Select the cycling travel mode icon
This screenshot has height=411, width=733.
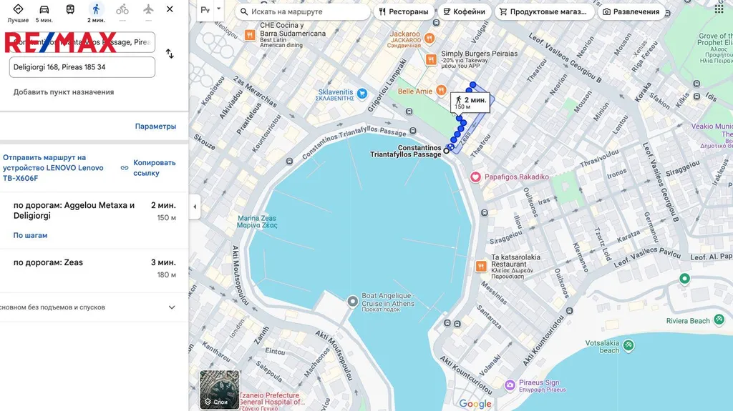[x=122, y=9]
